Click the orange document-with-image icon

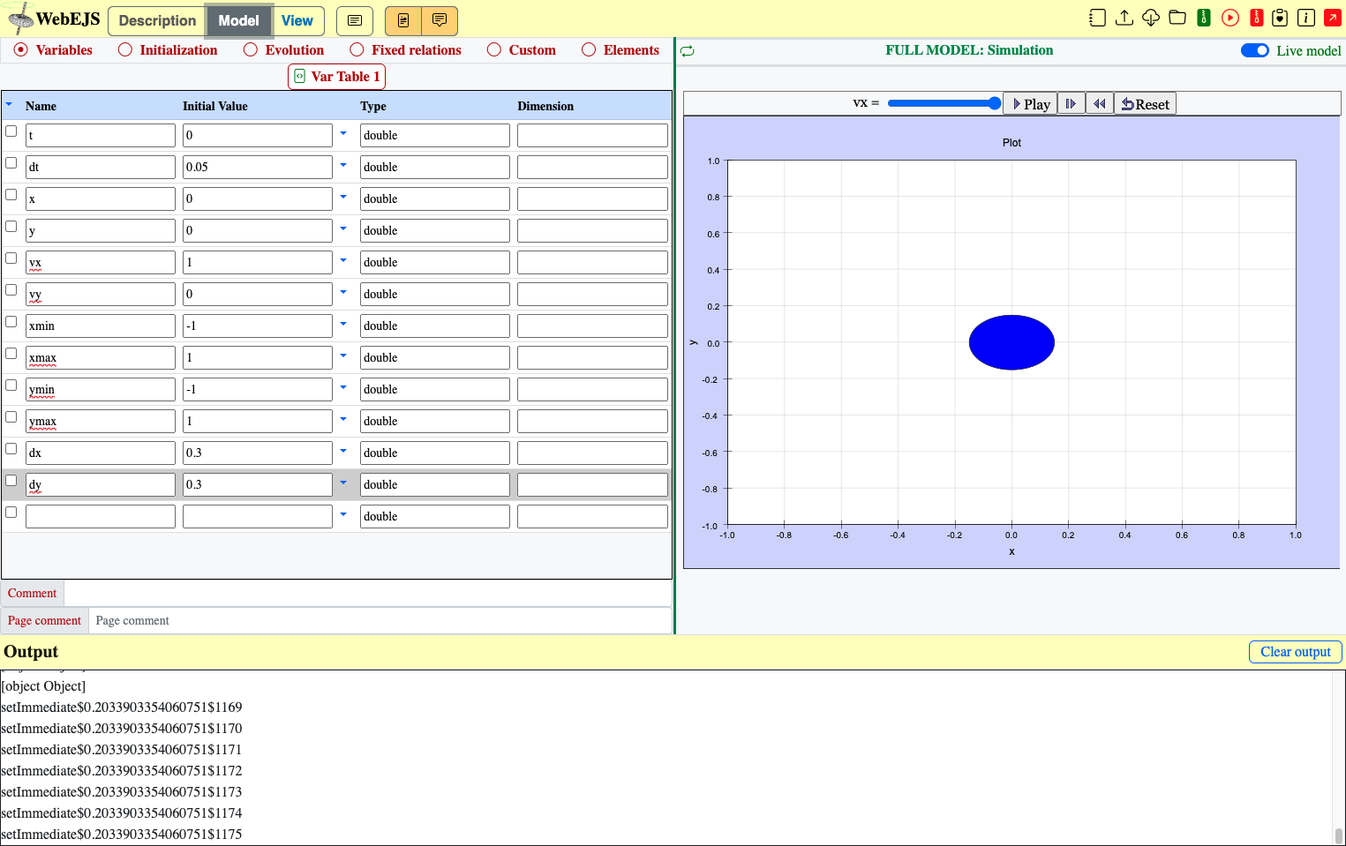click(x=403, y=20)
